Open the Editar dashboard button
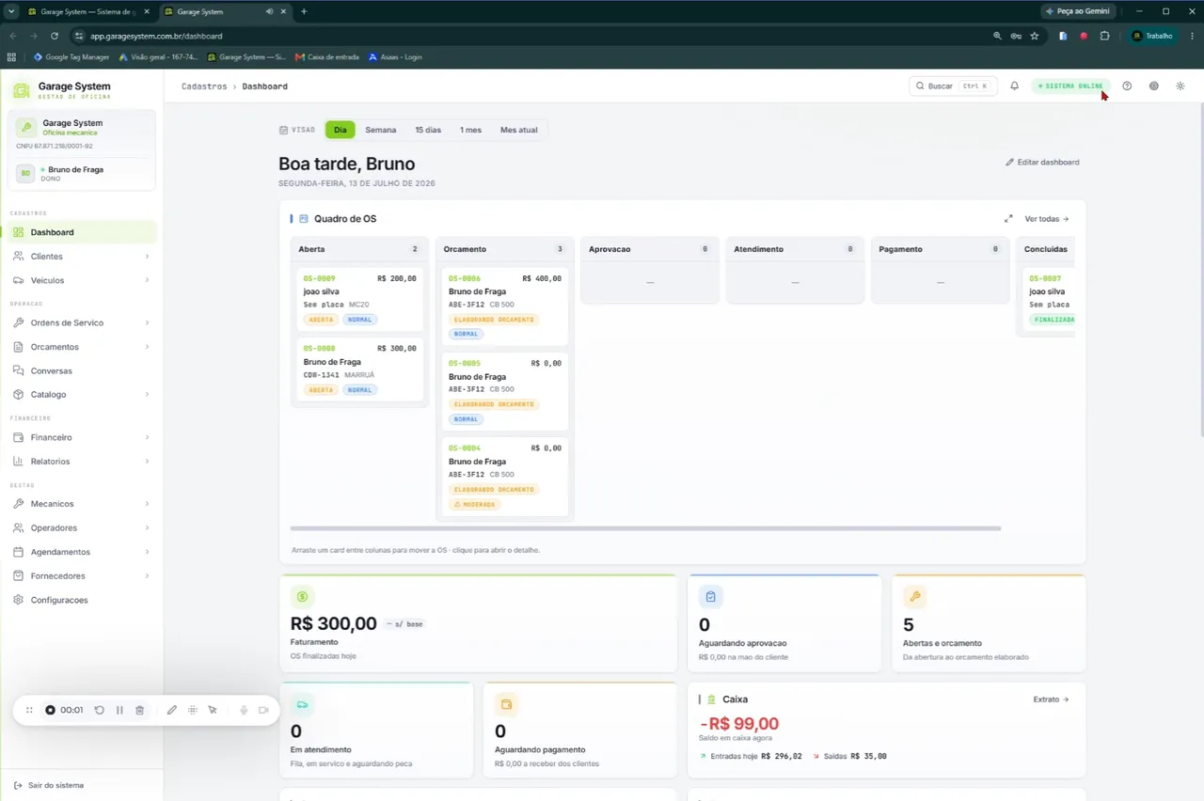The width and height of the screenshot is (1204, 801). (x=1042, y=162)
